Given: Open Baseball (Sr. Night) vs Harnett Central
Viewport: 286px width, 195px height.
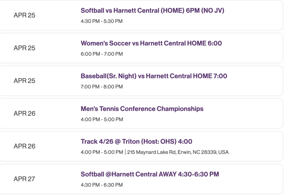Looking at the screenshot, I should coord(154,76).
